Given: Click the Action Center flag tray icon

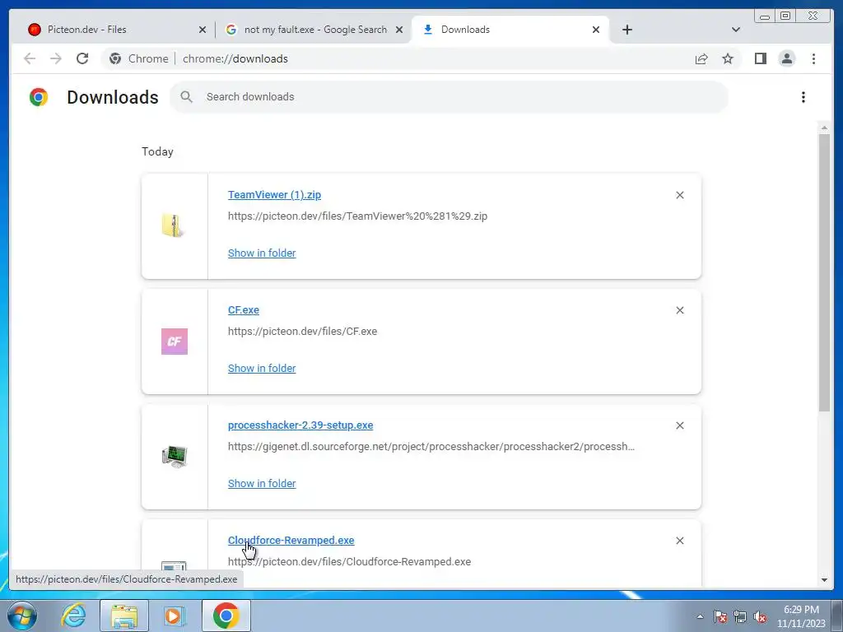Looking at the screenshot, I should (x=720, y=616).
